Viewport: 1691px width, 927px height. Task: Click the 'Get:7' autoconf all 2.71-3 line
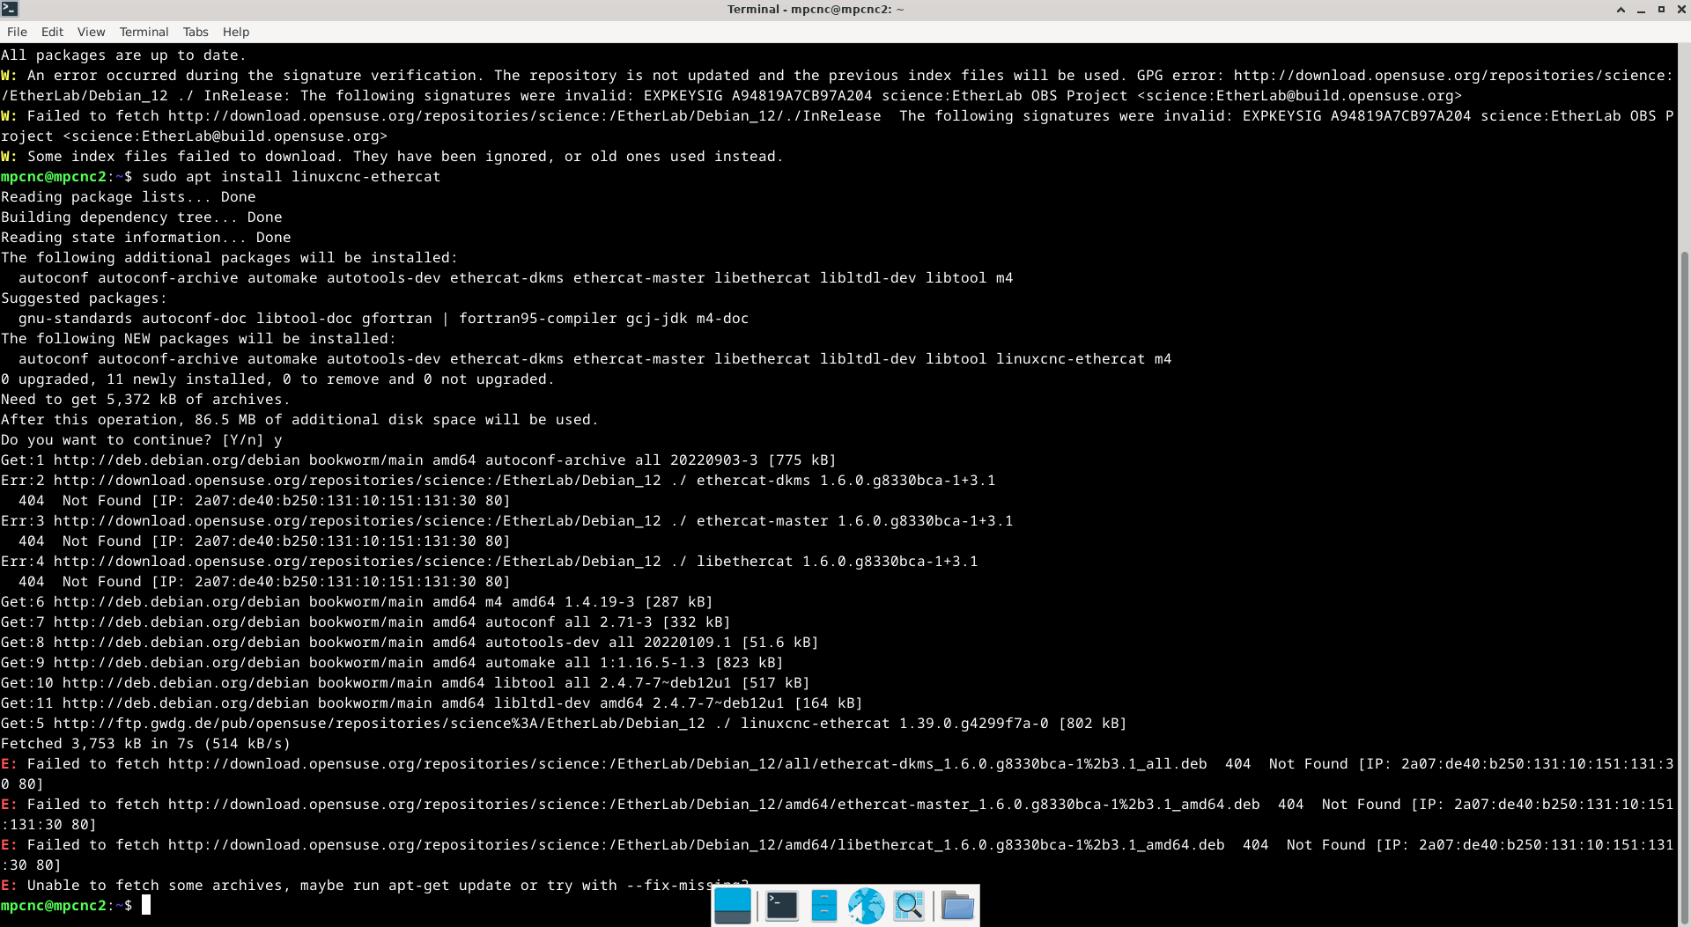click(366, 622)
